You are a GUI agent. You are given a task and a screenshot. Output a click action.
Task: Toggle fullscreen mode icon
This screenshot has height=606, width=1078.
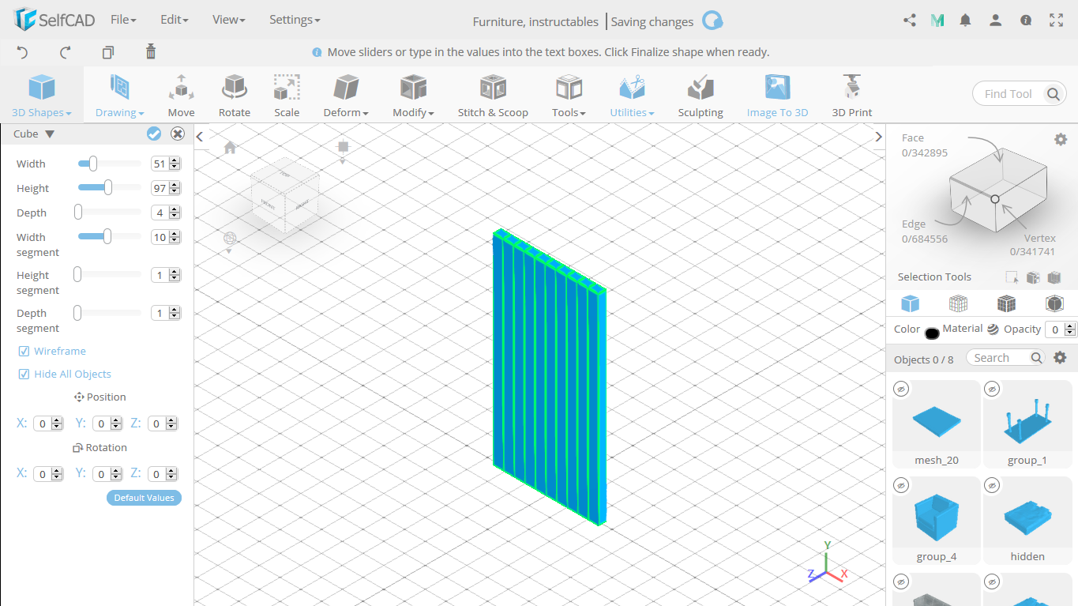(1056, 21)
